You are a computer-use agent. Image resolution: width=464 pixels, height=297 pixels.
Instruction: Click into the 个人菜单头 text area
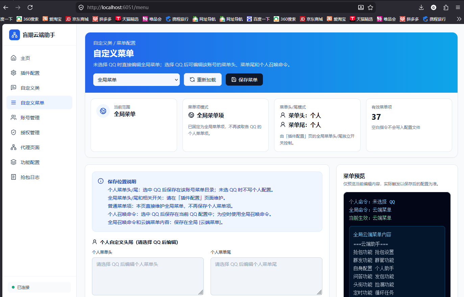(x=148, y=276)
